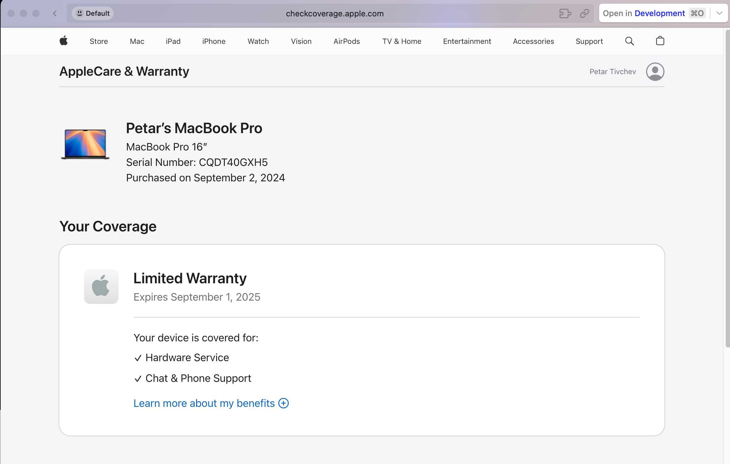
Task: Click the browser back arrow
Action: click(55, 13)
